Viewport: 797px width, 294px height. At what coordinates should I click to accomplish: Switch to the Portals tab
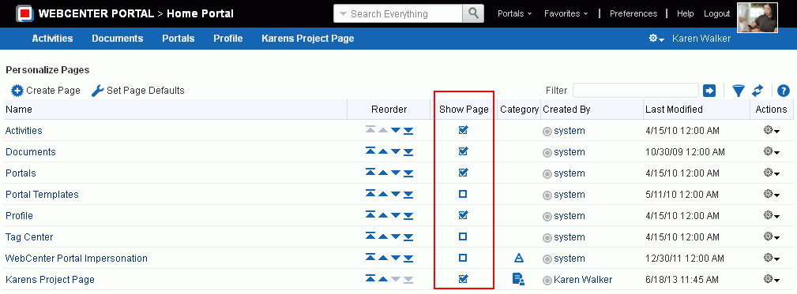(x=179, y=39)
